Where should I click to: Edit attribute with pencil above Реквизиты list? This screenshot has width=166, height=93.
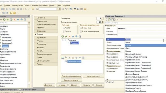coord(66,36)
